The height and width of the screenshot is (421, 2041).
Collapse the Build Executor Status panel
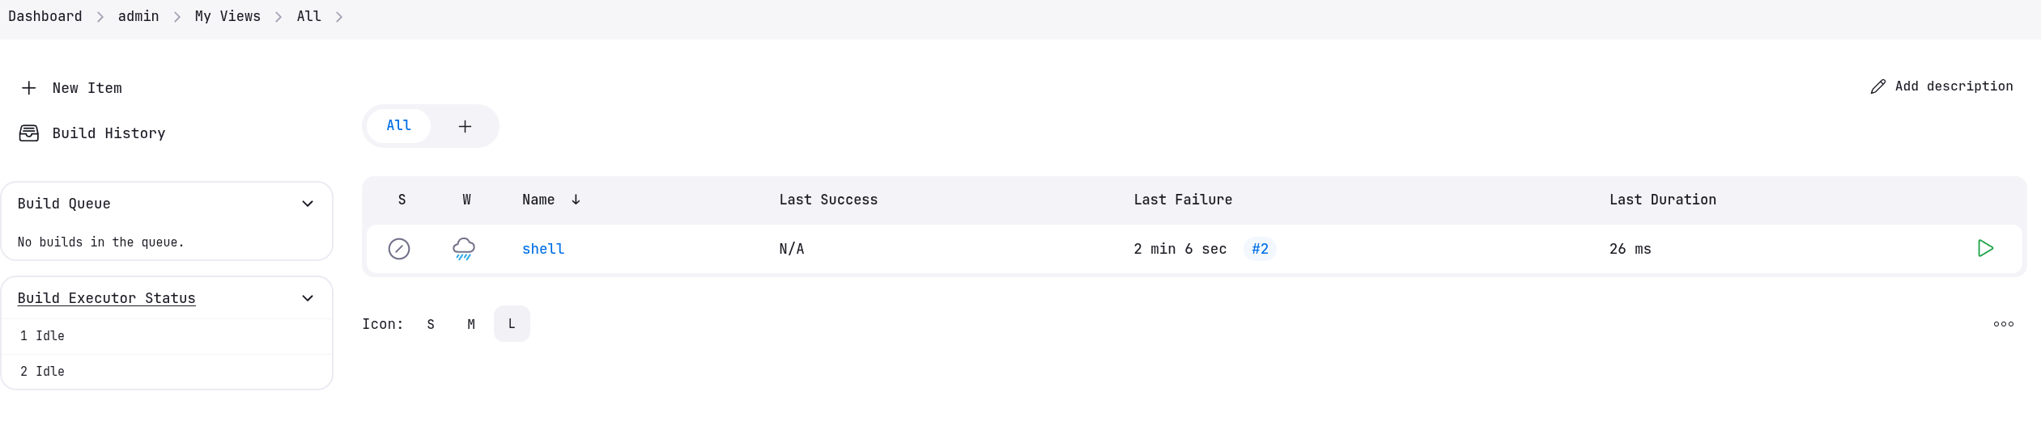coord(308,298)
